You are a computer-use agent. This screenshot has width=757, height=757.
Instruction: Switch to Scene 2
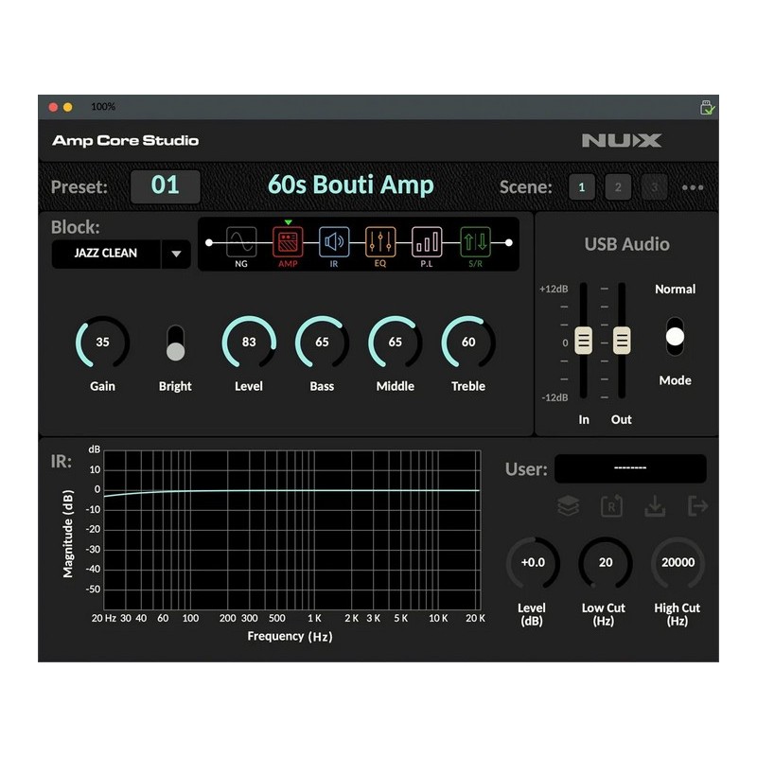click(618, 187)
